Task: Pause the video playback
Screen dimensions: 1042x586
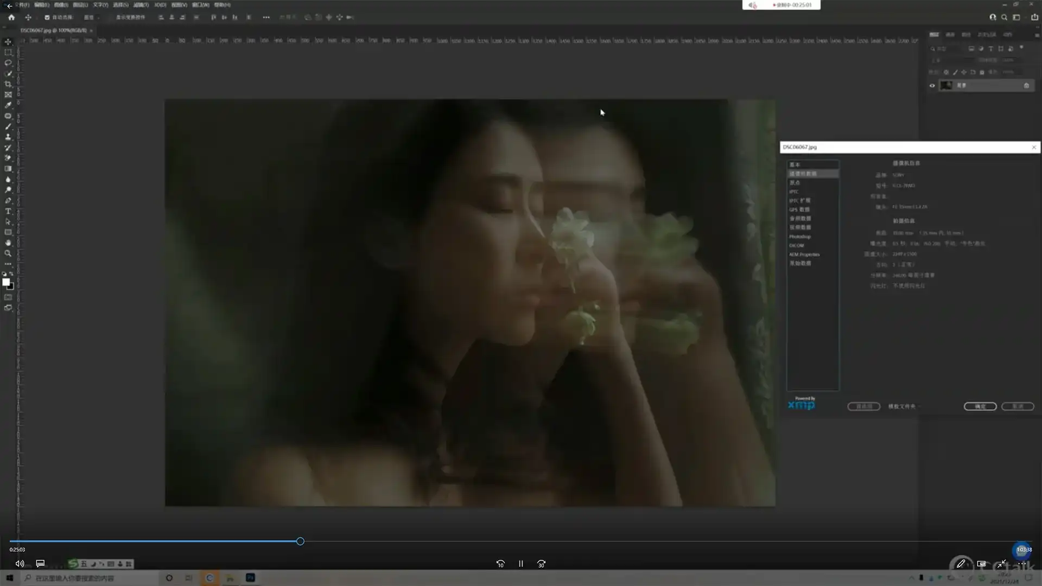Action: 520,564
